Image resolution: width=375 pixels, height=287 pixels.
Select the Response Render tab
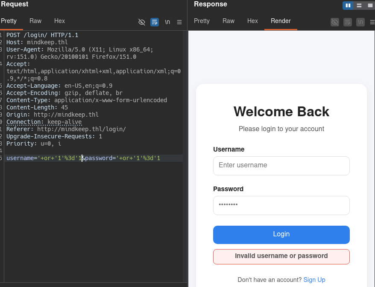pos(281,21)
